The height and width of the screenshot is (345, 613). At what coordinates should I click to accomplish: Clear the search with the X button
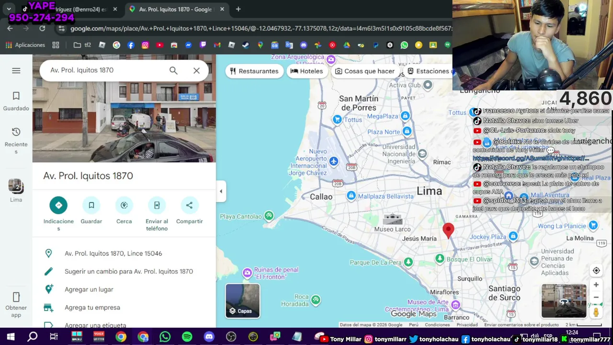tap(196, 70)
